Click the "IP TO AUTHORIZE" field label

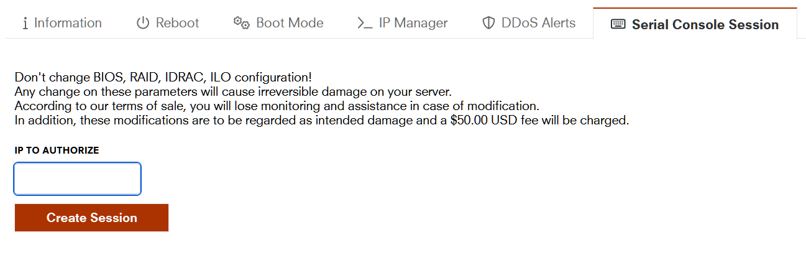57,151
